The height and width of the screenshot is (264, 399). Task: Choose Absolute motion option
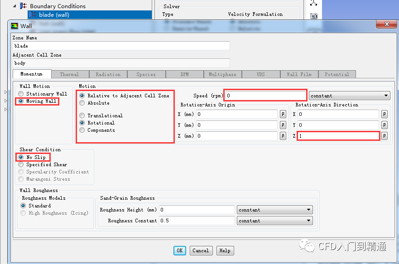click(82, 103)
